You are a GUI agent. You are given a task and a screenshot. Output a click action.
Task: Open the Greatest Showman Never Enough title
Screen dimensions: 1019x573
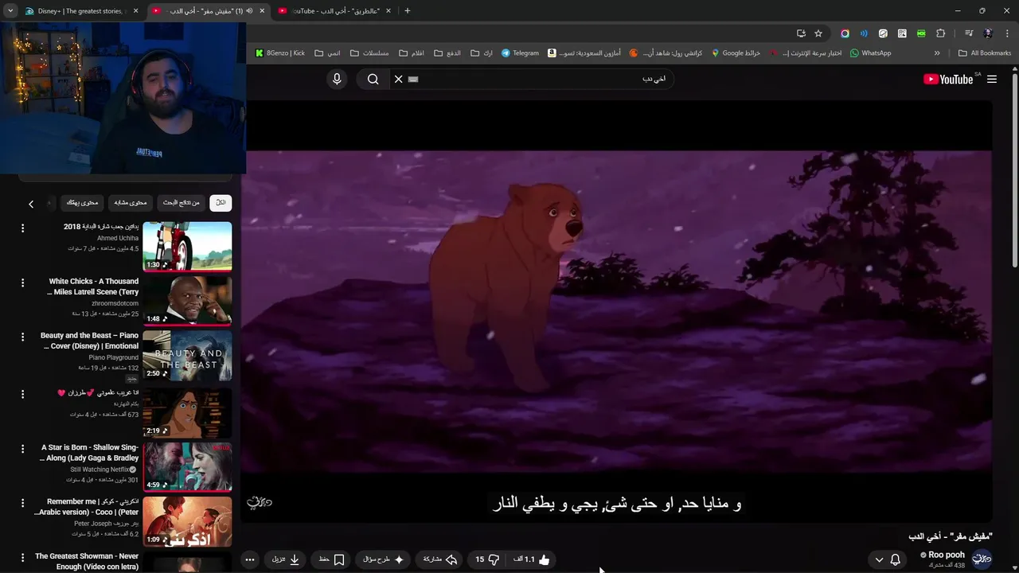pos(87,561)
